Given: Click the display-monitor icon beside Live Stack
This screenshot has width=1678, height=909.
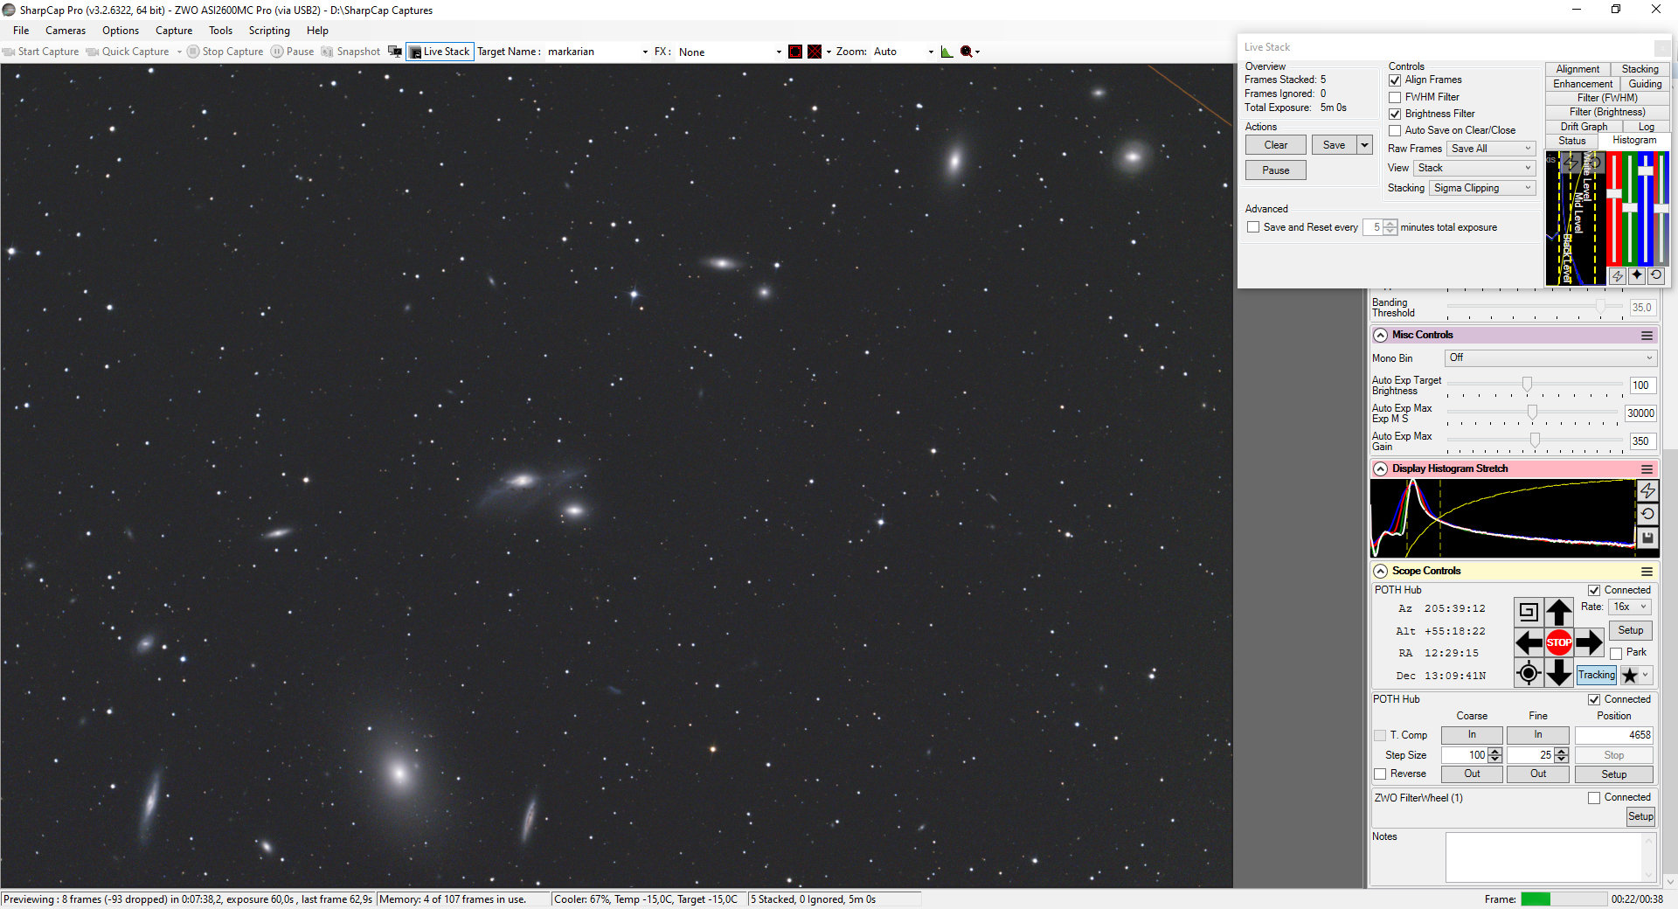Looking at the screenshot, I should (395, 52).
